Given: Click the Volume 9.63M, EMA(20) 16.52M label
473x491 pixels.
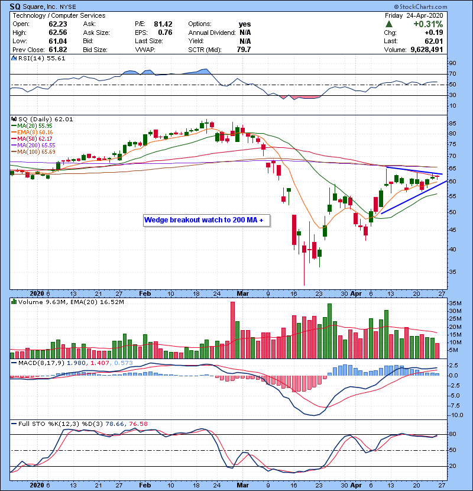Looking at the screenshot, I should (x=71, y=302).
